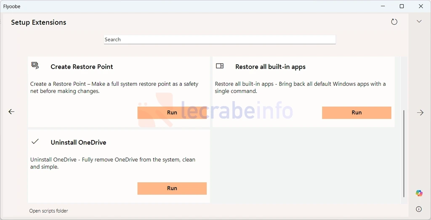The width and height of the screenshot is (431, 220).
Task: Click the Create Restore Point card icon
Action: (x=35, y=65)
